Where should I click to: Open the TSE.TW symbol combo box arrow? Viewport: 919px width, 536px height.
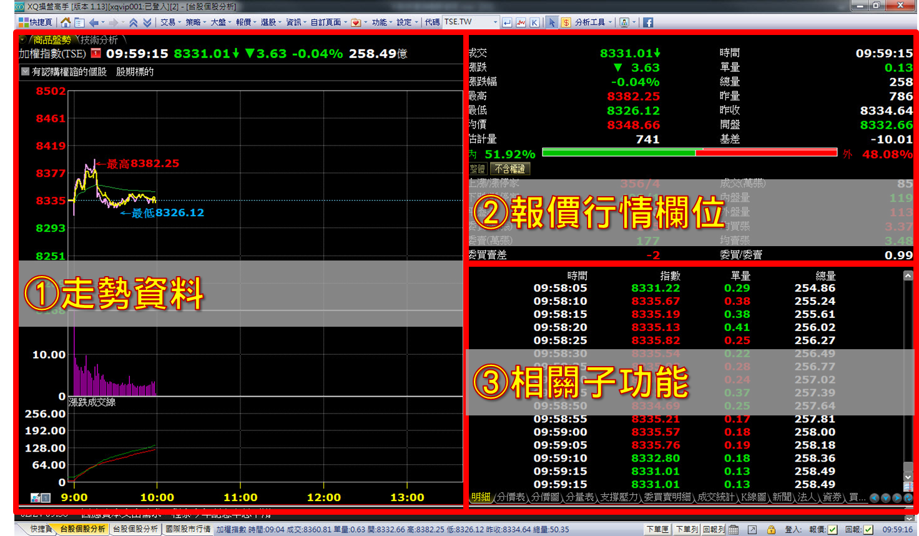(495, 22)
